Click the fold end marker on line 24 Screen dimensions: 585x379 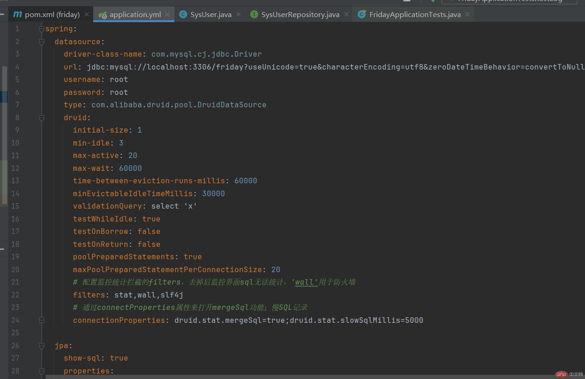pyautogui.click(x=42, y=320)
